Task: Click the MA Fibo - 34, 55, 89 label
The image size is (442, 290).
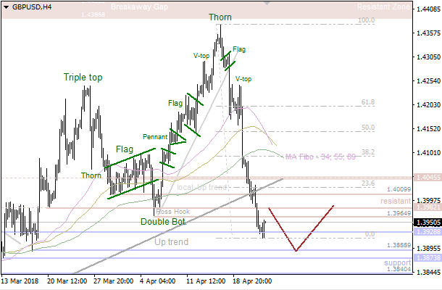Action: (x=320, y=156)
